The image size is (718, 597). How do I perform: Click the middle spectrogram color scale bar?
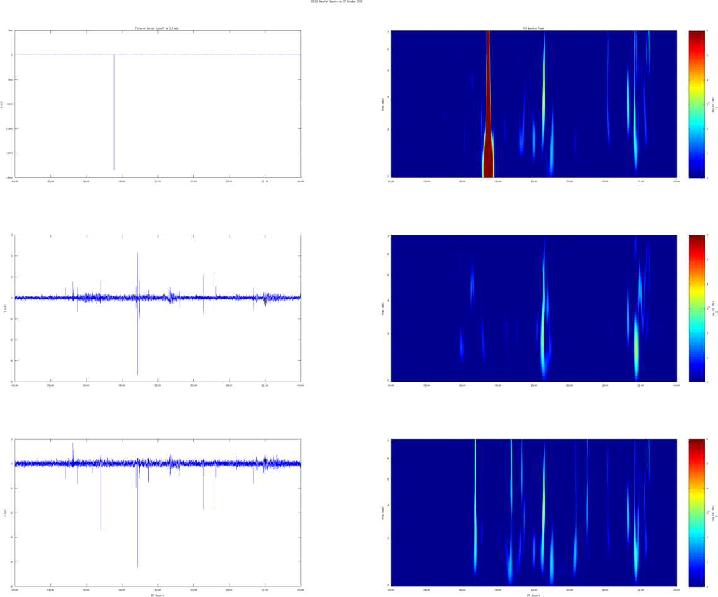click(697, 308)
